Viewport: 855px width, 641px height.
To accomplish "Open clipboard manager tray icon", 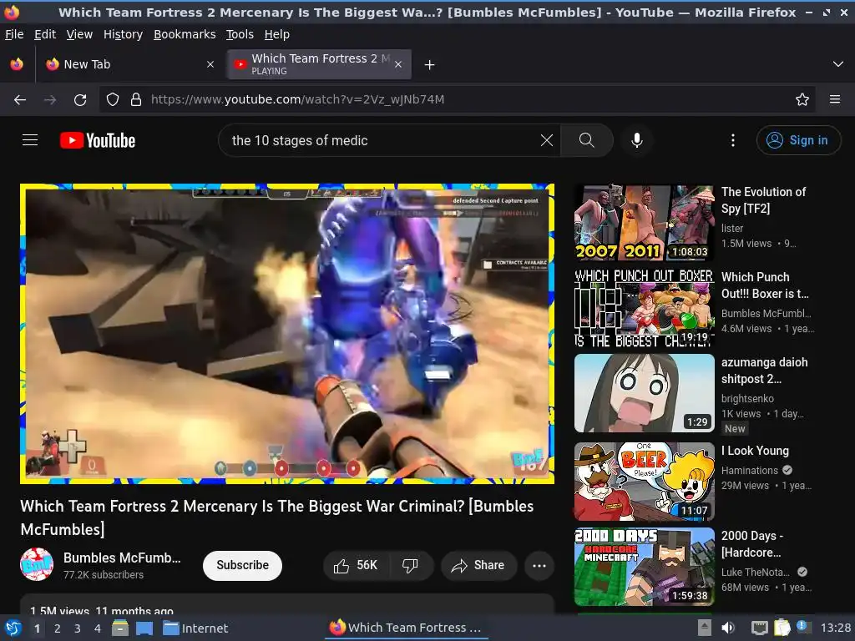I will tap(782, 628).
